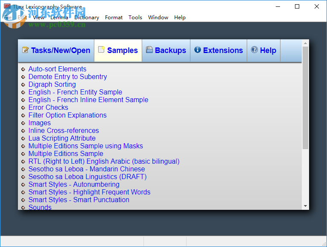Click the sticky note icon on Samples tab
The height and width of the screenshot is (247, 327).
pos(101,50)
